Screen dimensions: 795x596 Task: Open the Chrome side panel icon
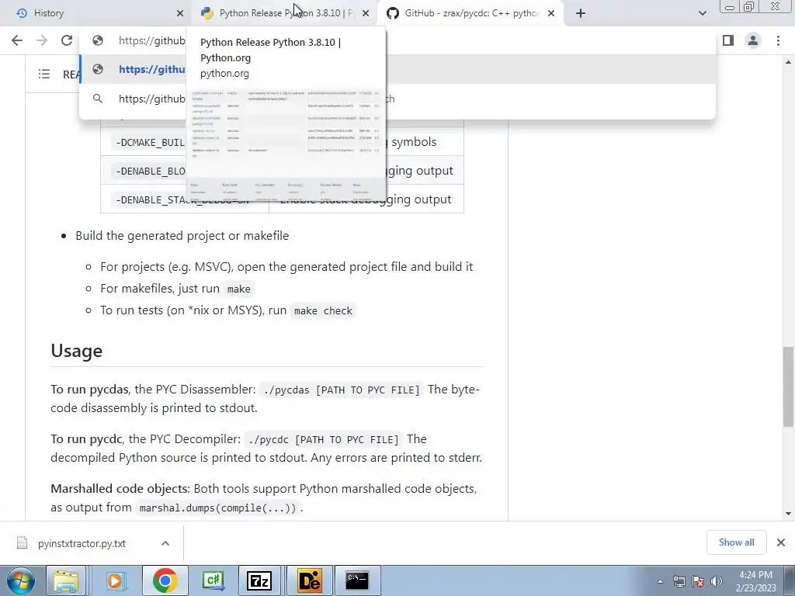pos(728,40)
